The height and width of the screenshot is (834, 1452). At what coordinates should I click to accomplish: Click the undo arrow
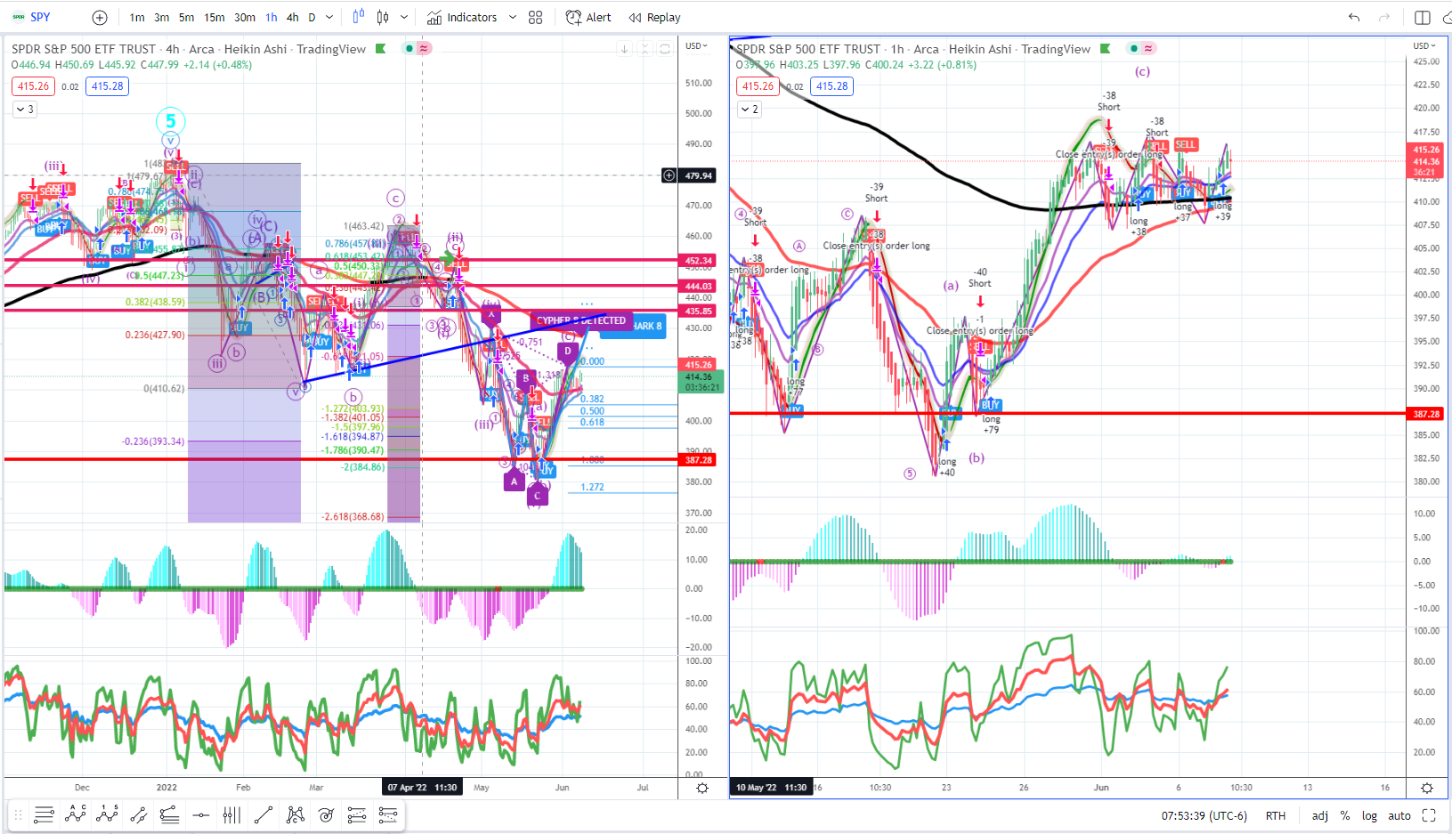[1354, 17]
